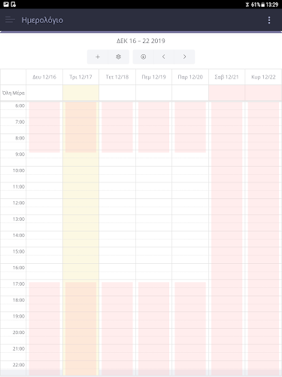Click the 10:00 time label
Viewport: 282px width, 377px height.
(x=19, y=170)
